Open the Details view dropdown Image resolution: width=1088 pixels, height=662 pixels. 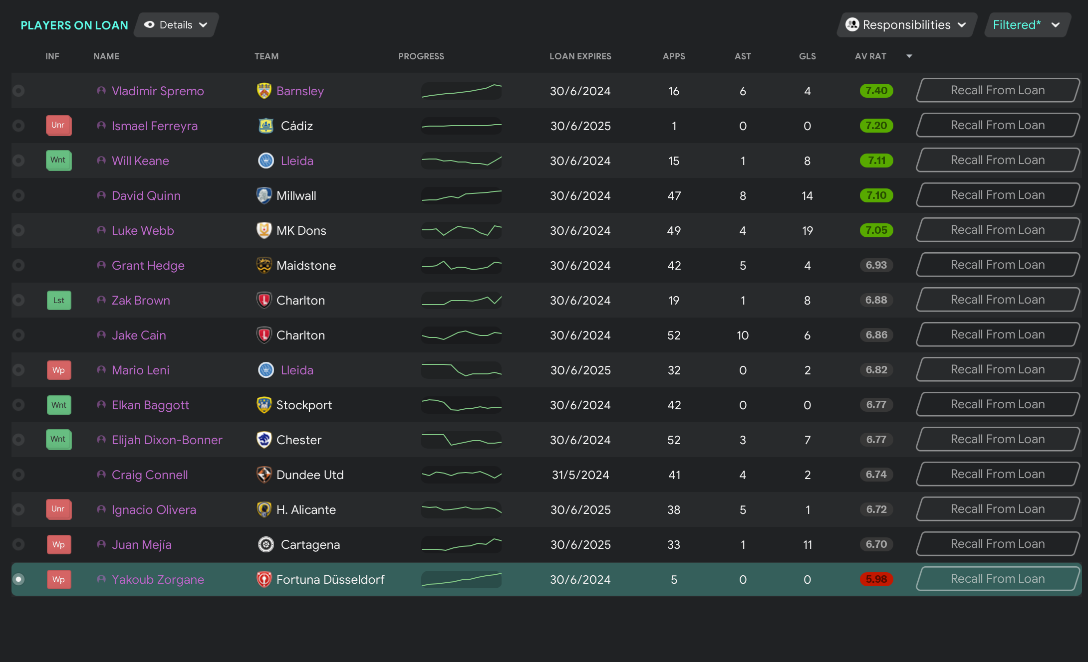[x=176, y=25]
